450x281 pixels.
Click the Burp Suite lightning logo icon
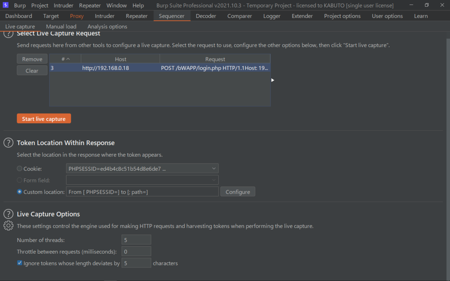(6, 5)
